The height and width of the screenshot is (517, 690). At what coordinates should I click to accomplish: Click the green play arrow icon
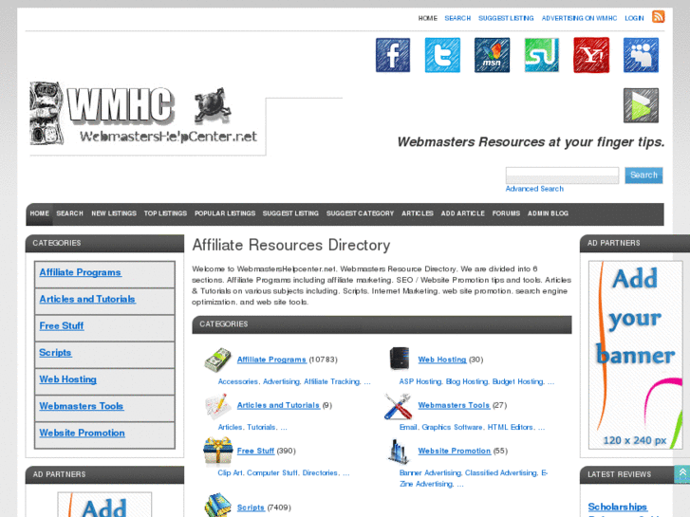(642, 105)
